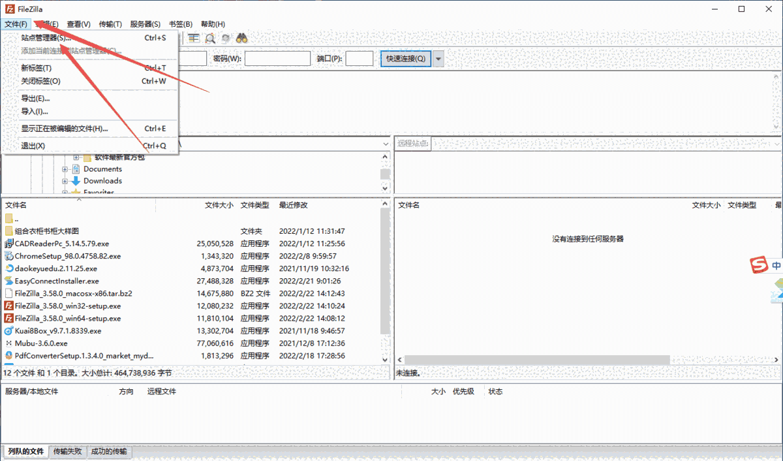783x461 pixels.
Task: Click the 密码(W) password input field
Action: pyautogui.click(x=277, y=58)
